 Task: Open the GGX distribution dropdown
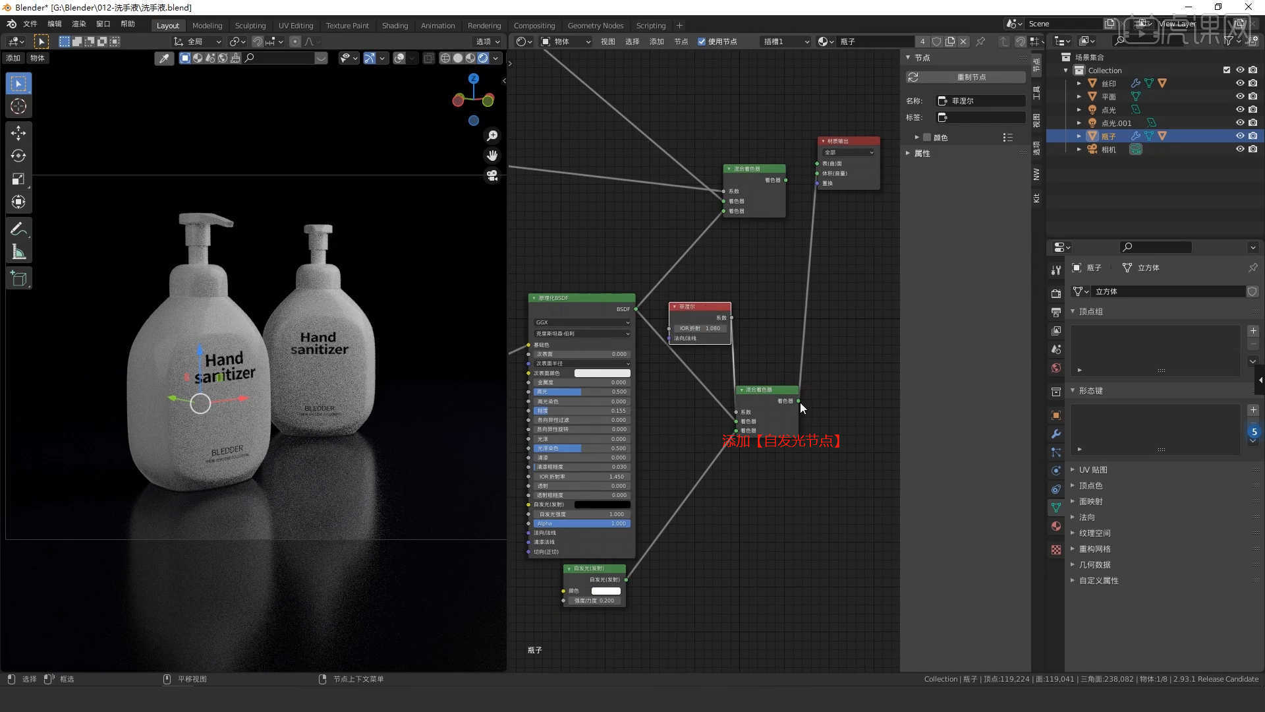[582, 322]
